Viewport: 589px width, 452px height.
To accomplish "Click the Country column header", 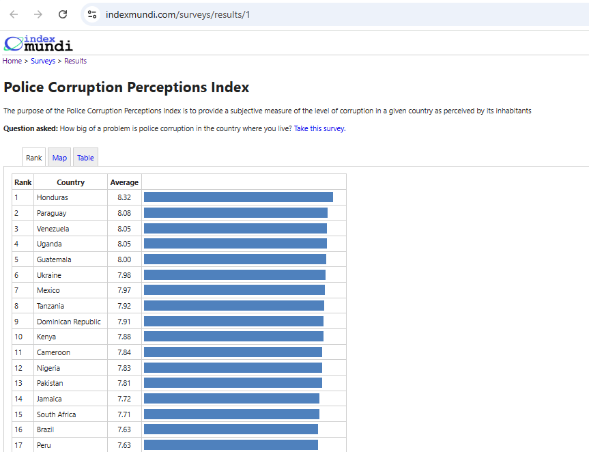I will tap(70, 182).
